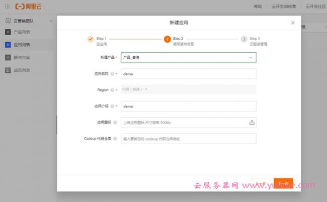Open 成员列表 in the sidebar

(x=21, y=70)
